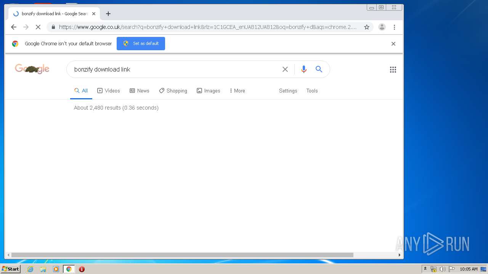Select the All results tab
The height and width of the screenshot is (274, 488).
click(81, 91)
